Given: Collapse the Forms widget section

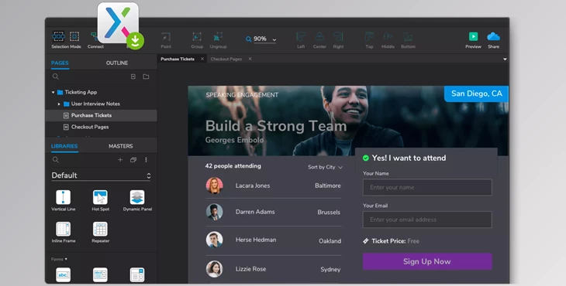Looking at the screenshot, I should [66, 259].
